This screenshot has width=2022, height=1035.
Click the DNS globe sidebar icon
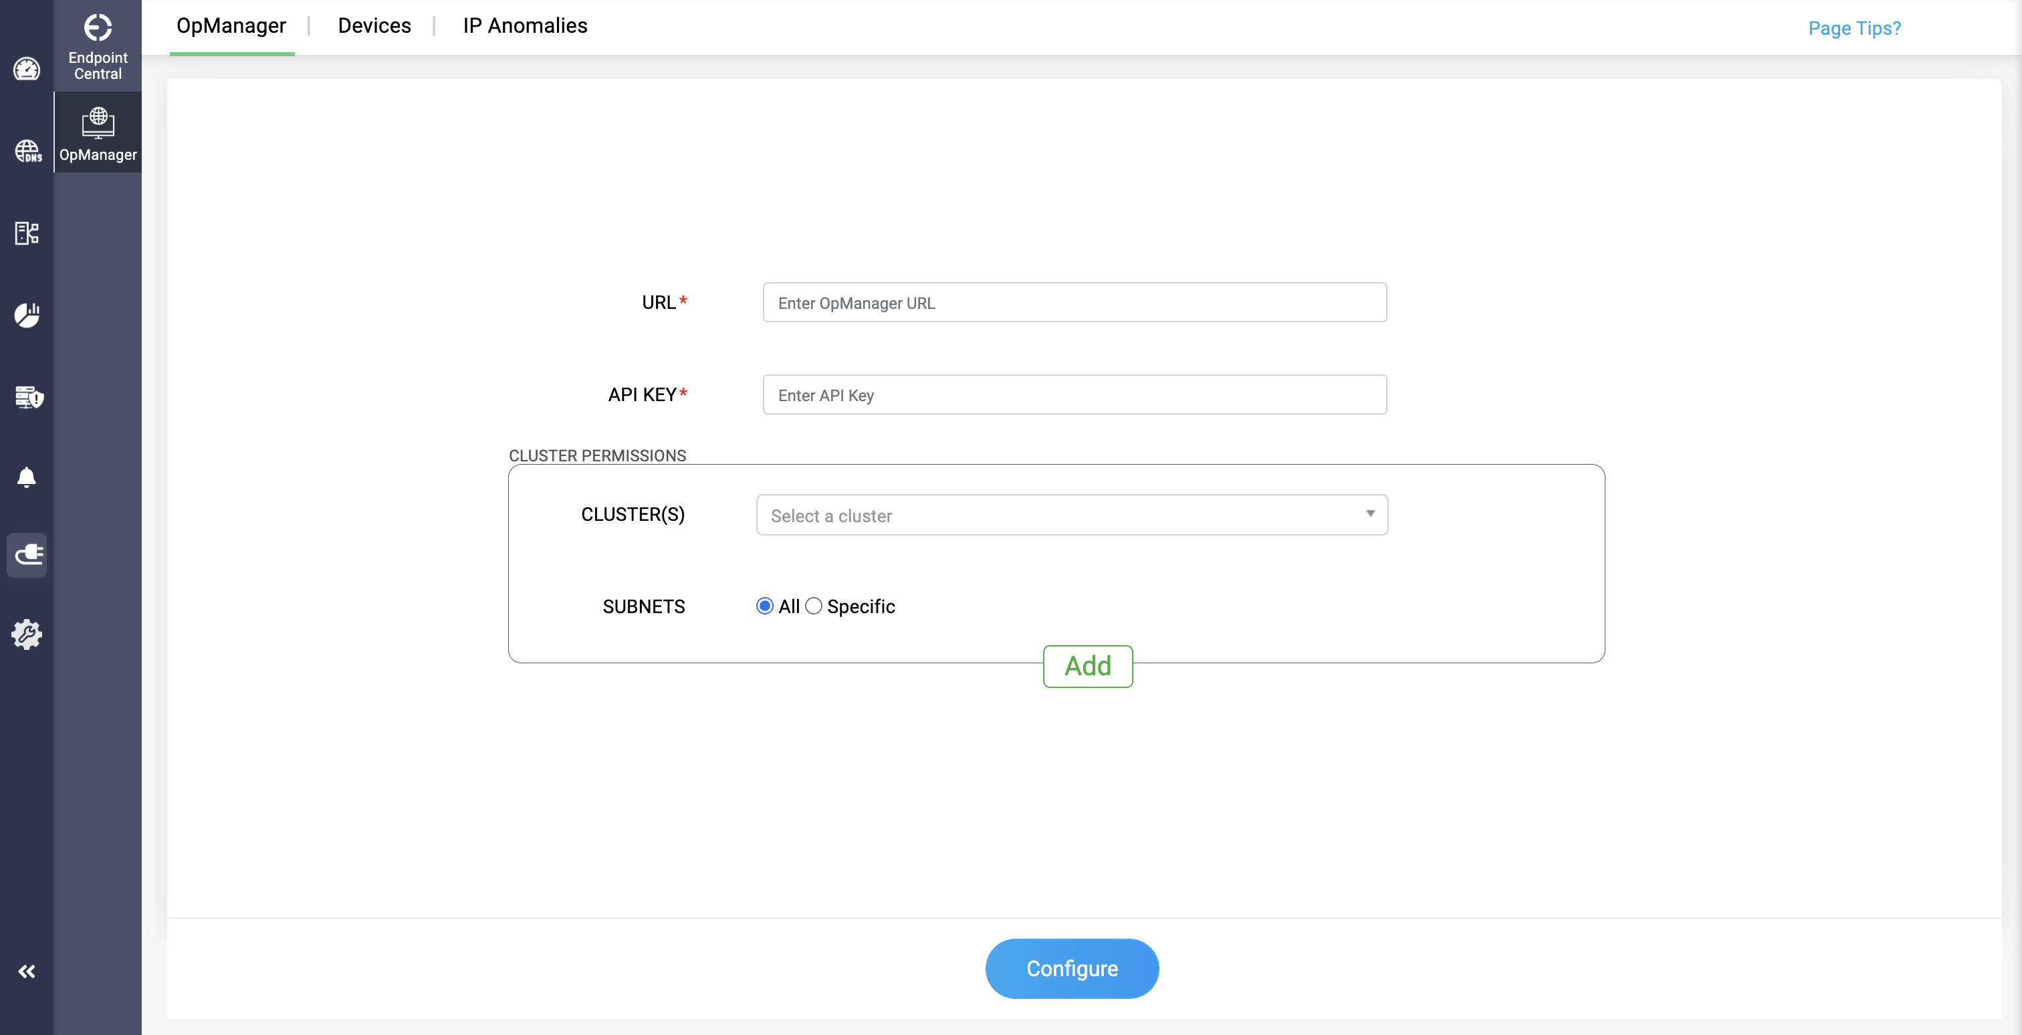tap(27, 150)
